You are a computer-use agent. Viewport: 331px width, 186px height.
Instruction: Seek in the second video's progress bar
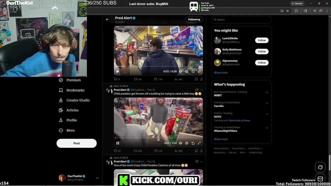[x=158, y=138]
